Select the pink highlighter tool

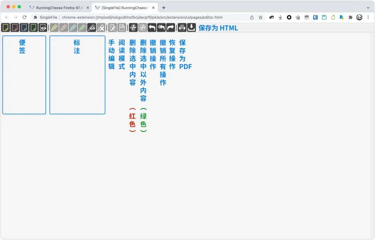click(64, 28)
